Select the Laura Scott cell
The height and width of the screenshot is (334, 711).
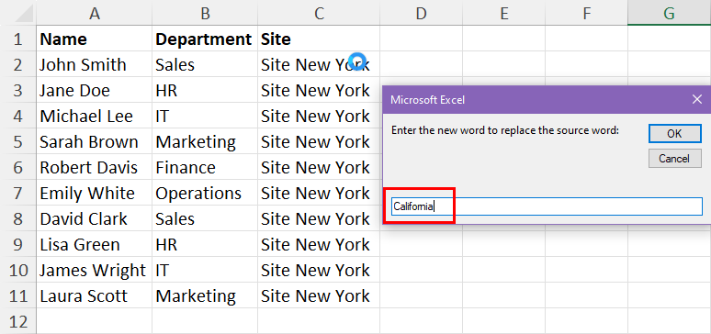95,295
